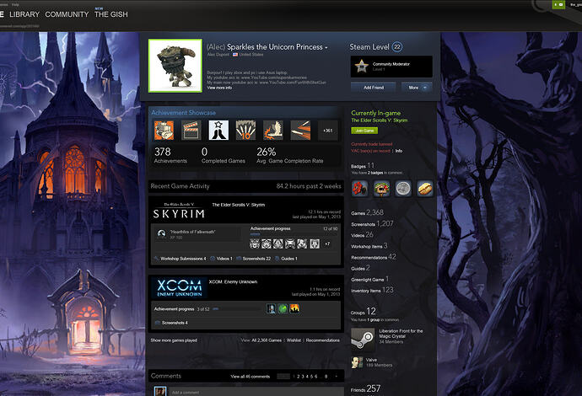Click the next comments page arrow
582x396 pixels.
pyautogui.click(x=337, y=377)
